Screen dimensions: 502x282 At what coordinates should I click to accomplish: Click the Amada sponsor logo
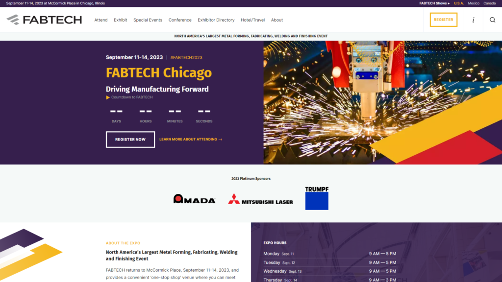(x=194, y=199)
